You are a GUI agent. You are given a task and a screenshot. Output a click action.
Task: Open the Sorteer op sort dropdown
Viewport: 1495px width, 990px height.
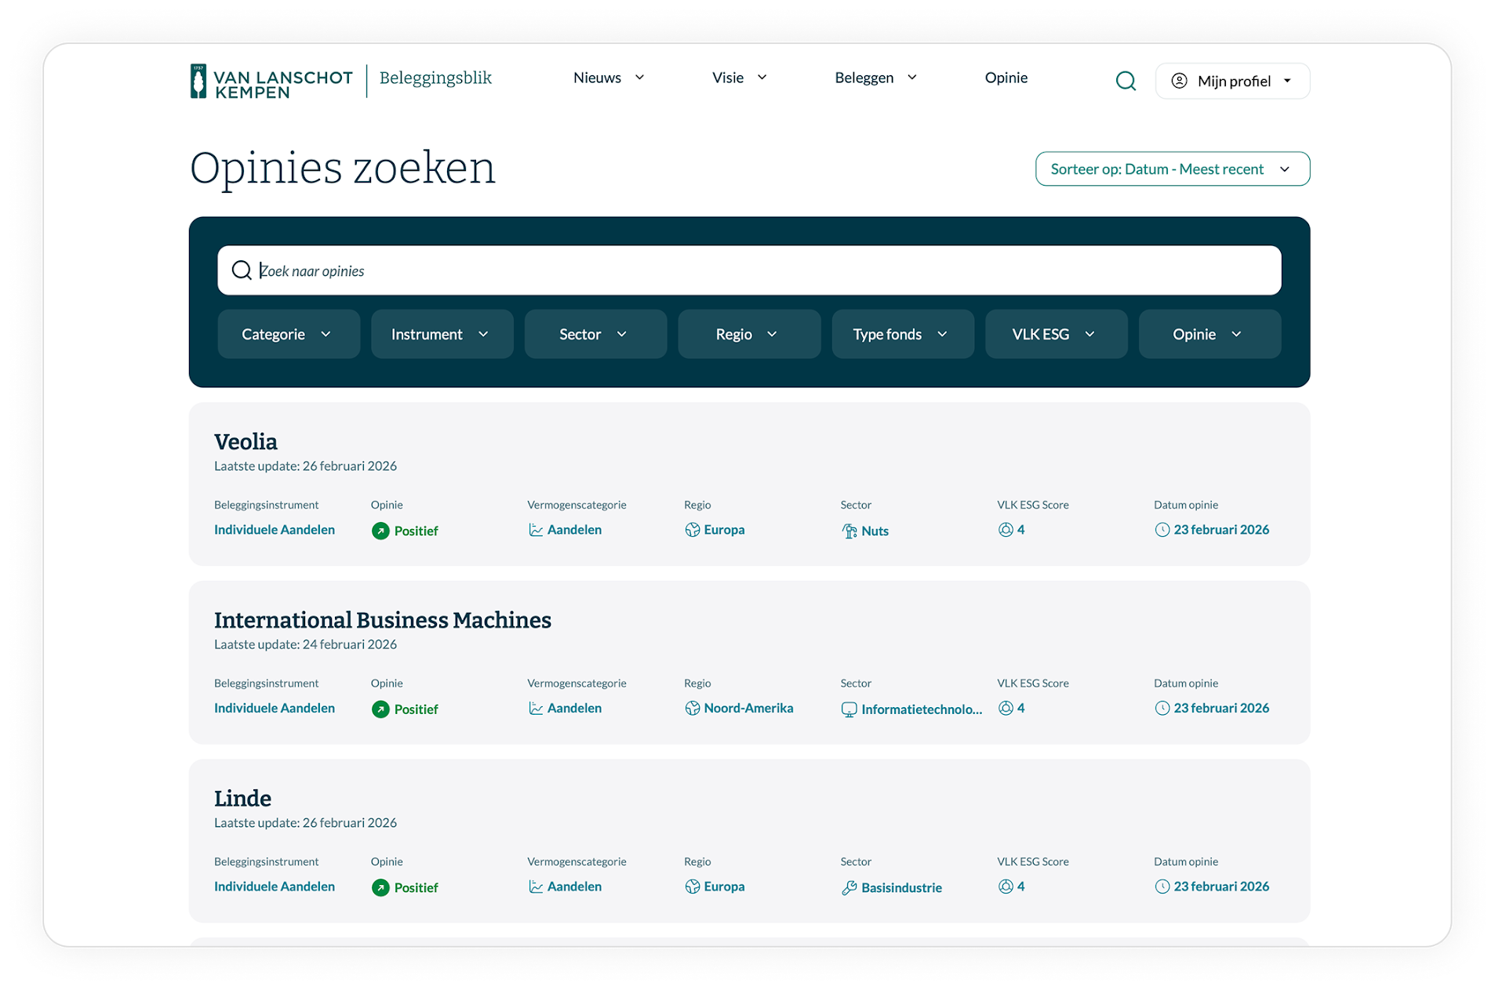pyautogui.click(x=1172, y=169)
